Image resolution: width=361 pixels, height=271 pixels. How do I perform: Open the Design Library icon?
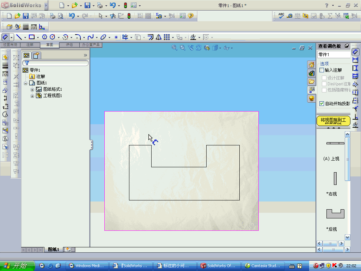(x=312, y=73)
